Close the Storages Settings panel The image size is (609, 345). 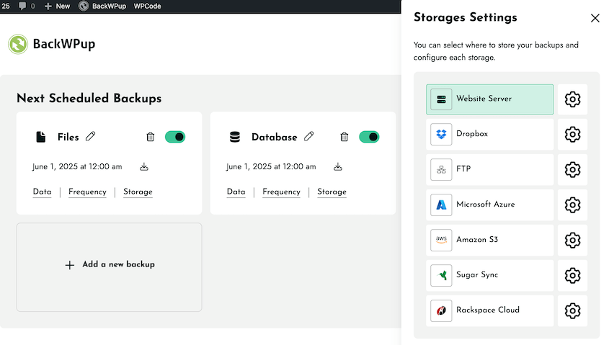point(595,18)
